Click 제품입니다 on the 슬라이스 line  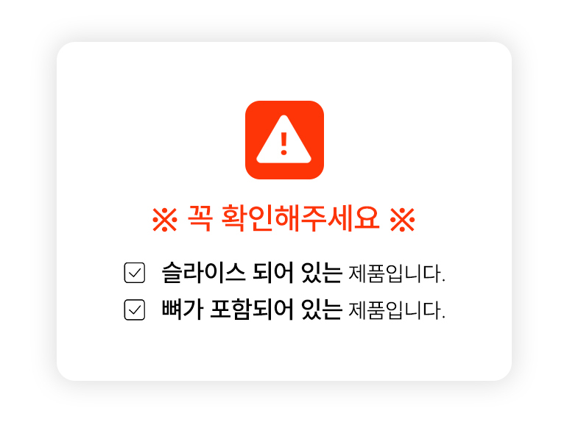pos(395,273)
